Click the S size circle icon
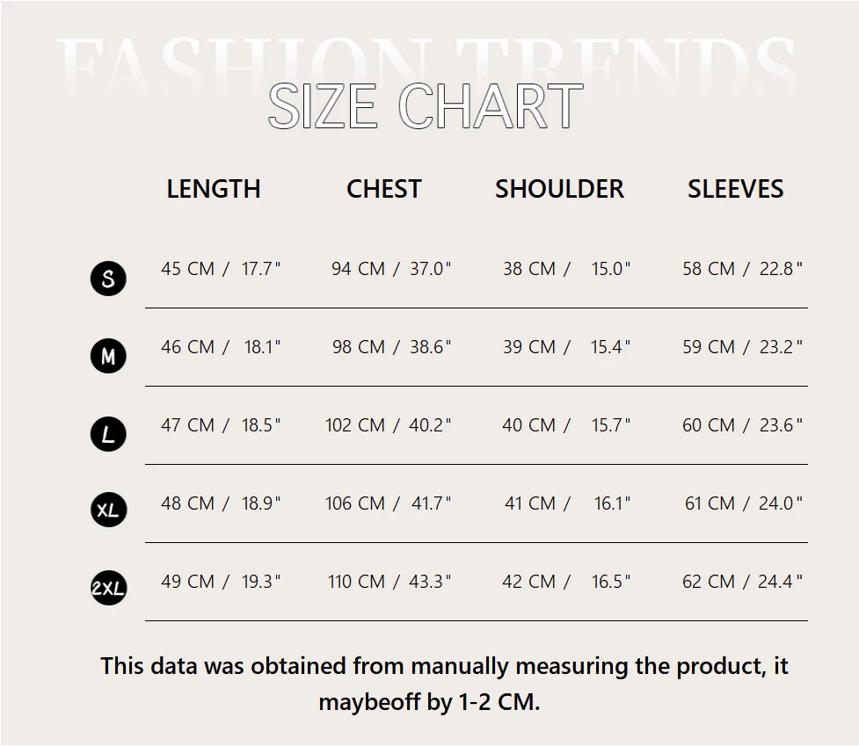The image size is (859, 746). point(108,279)
